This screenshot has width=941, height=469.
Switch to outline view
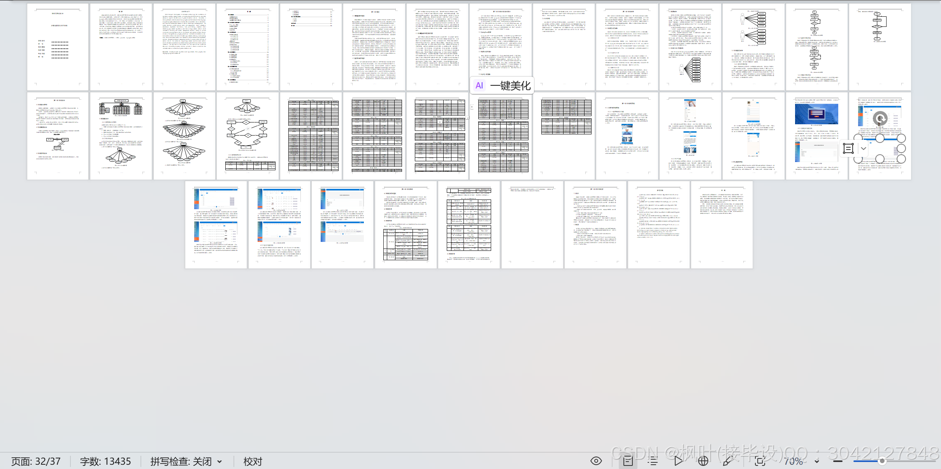(x=653, y=461)
